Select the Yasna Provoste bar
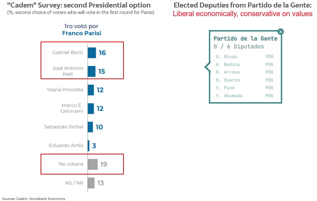Viewport: 317px width, 201px height. click(x=91, y=90)
